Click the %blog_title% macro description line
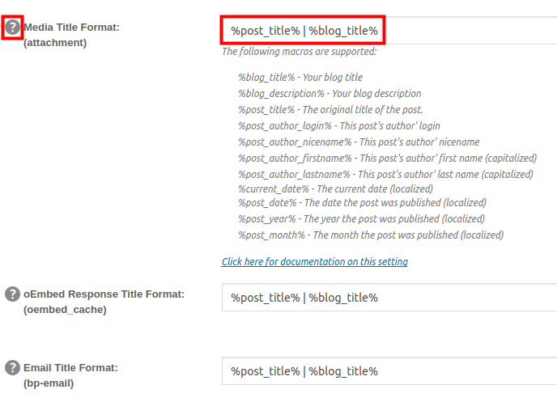 point(300,78)
